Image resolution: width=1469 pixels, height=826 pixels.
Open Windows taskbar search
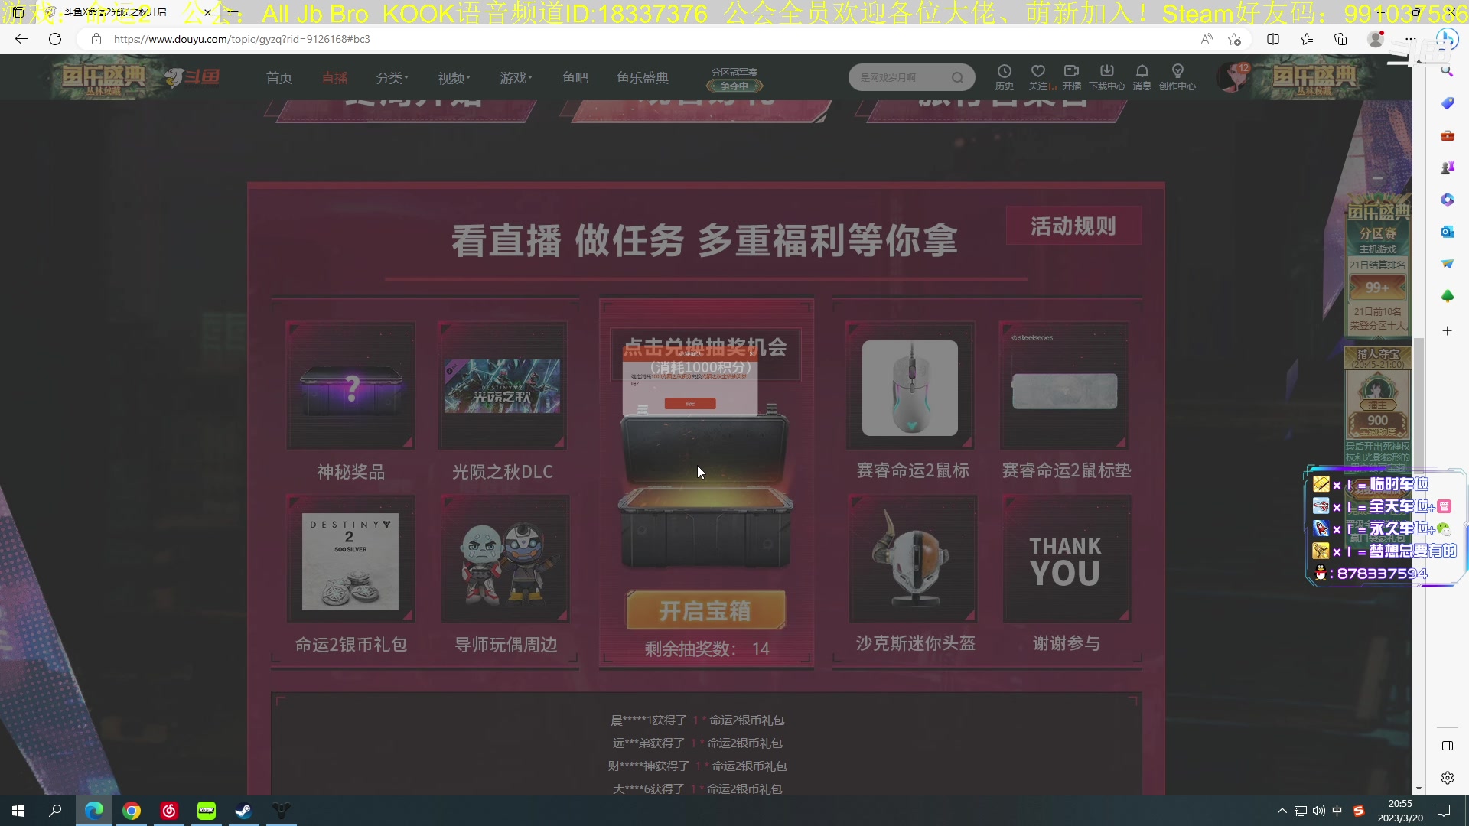55,811
